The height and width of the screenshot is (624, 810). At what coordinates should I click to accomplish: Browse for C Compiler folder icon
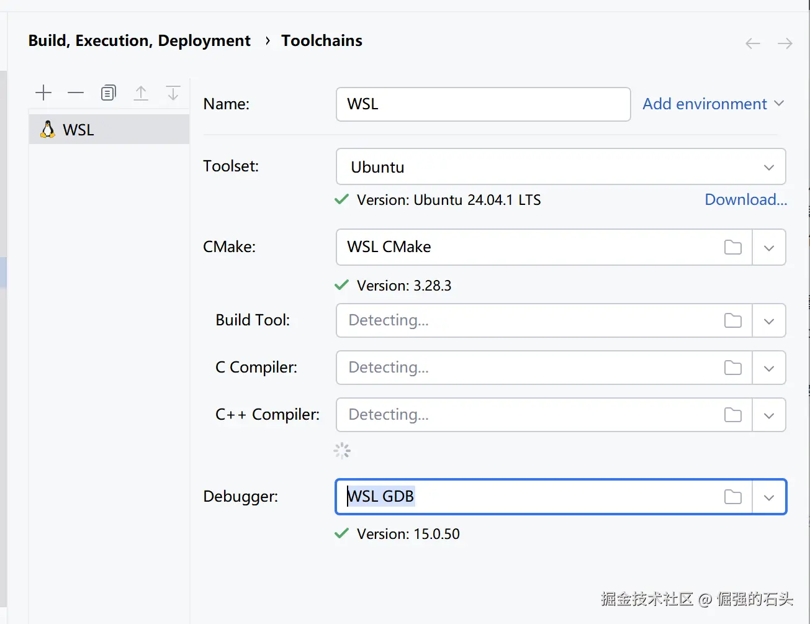click(x=733, y=368)
